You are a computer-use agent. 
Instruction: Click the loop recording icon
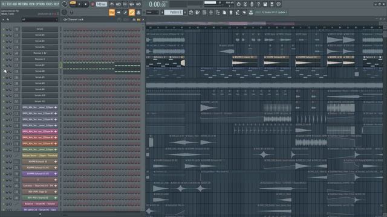click(138, 4)
